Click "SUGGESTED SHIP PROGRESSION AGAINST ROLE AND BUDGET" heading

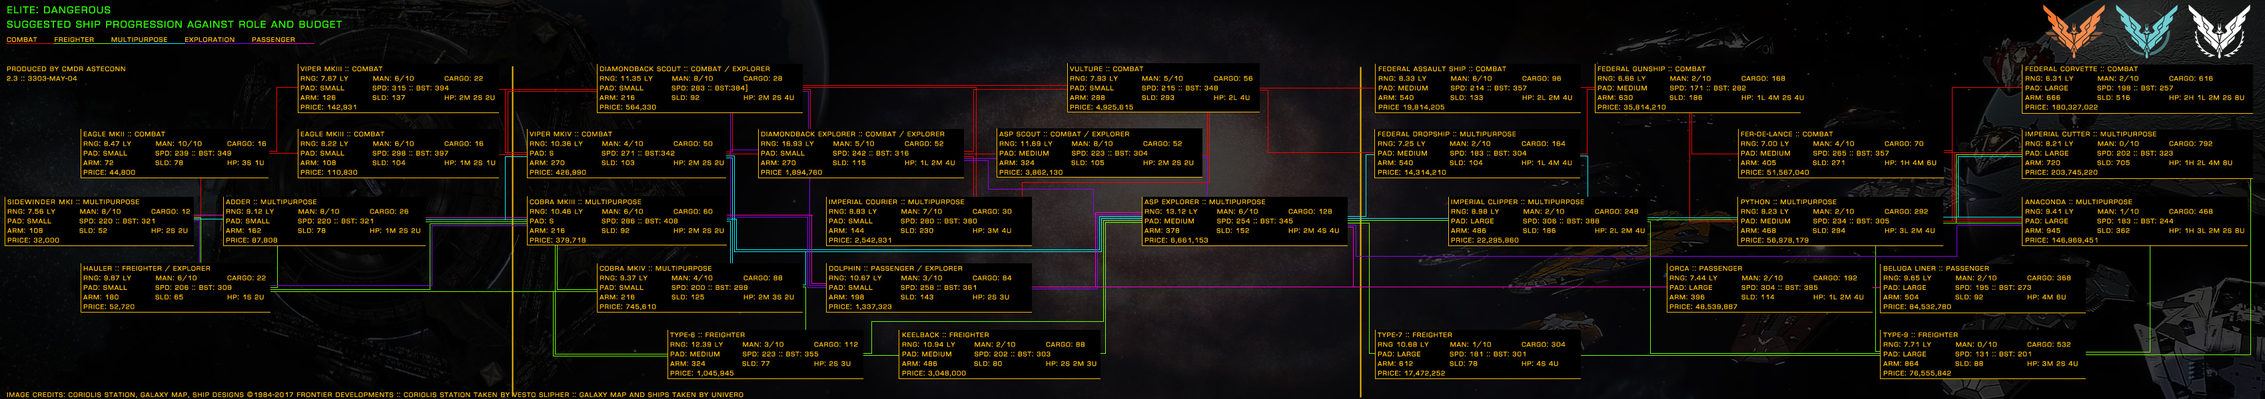tap(174, 25)
